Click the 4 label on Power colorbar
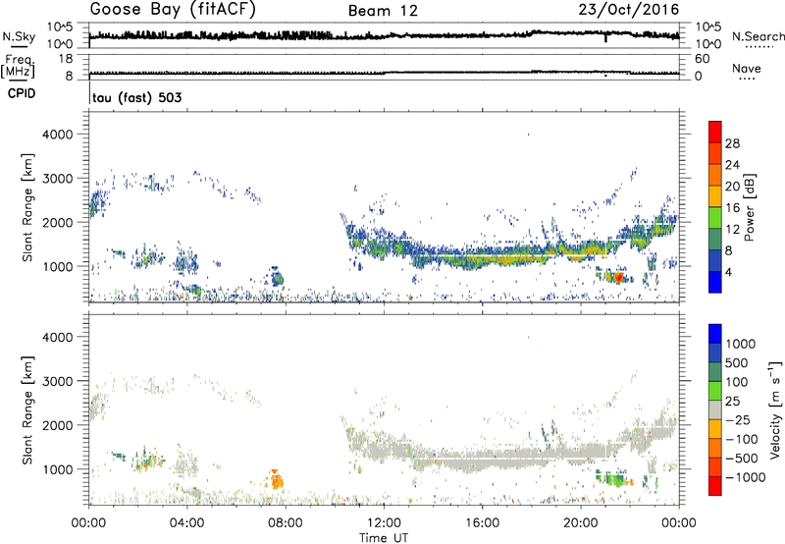Viewport: 785px width, 544px height. [728, 272]
